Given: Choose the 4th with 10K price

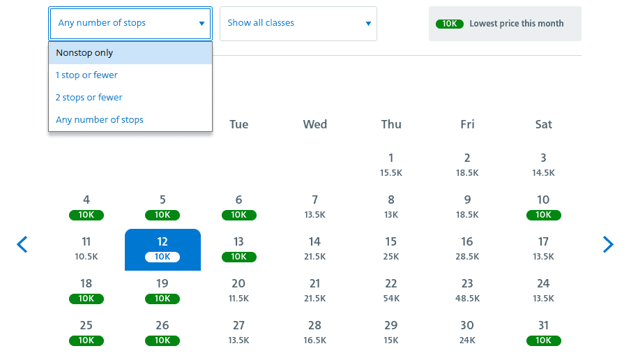Looking at the screenshot, I should point(86,207).
